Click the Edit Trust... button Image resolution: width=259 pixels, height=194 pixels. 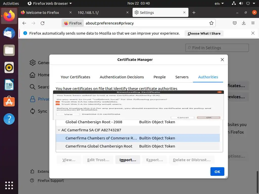98,160
